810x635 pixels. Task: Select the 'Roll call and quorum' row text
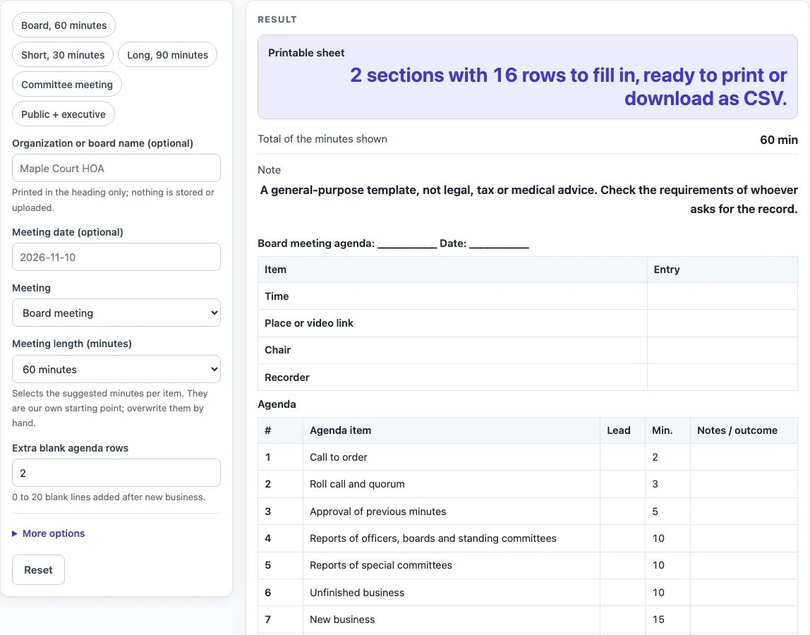(x=357, y=484)
